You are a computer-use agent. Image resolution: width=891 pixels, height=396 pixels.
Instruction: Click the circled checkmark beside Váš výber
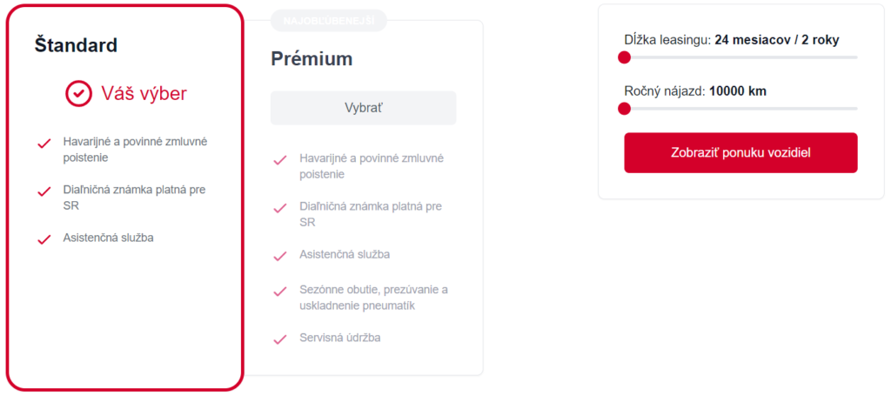[x=79, y=93]
